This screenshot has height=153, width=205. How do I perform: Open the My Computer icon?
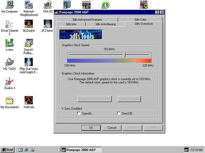pos(10,5)
